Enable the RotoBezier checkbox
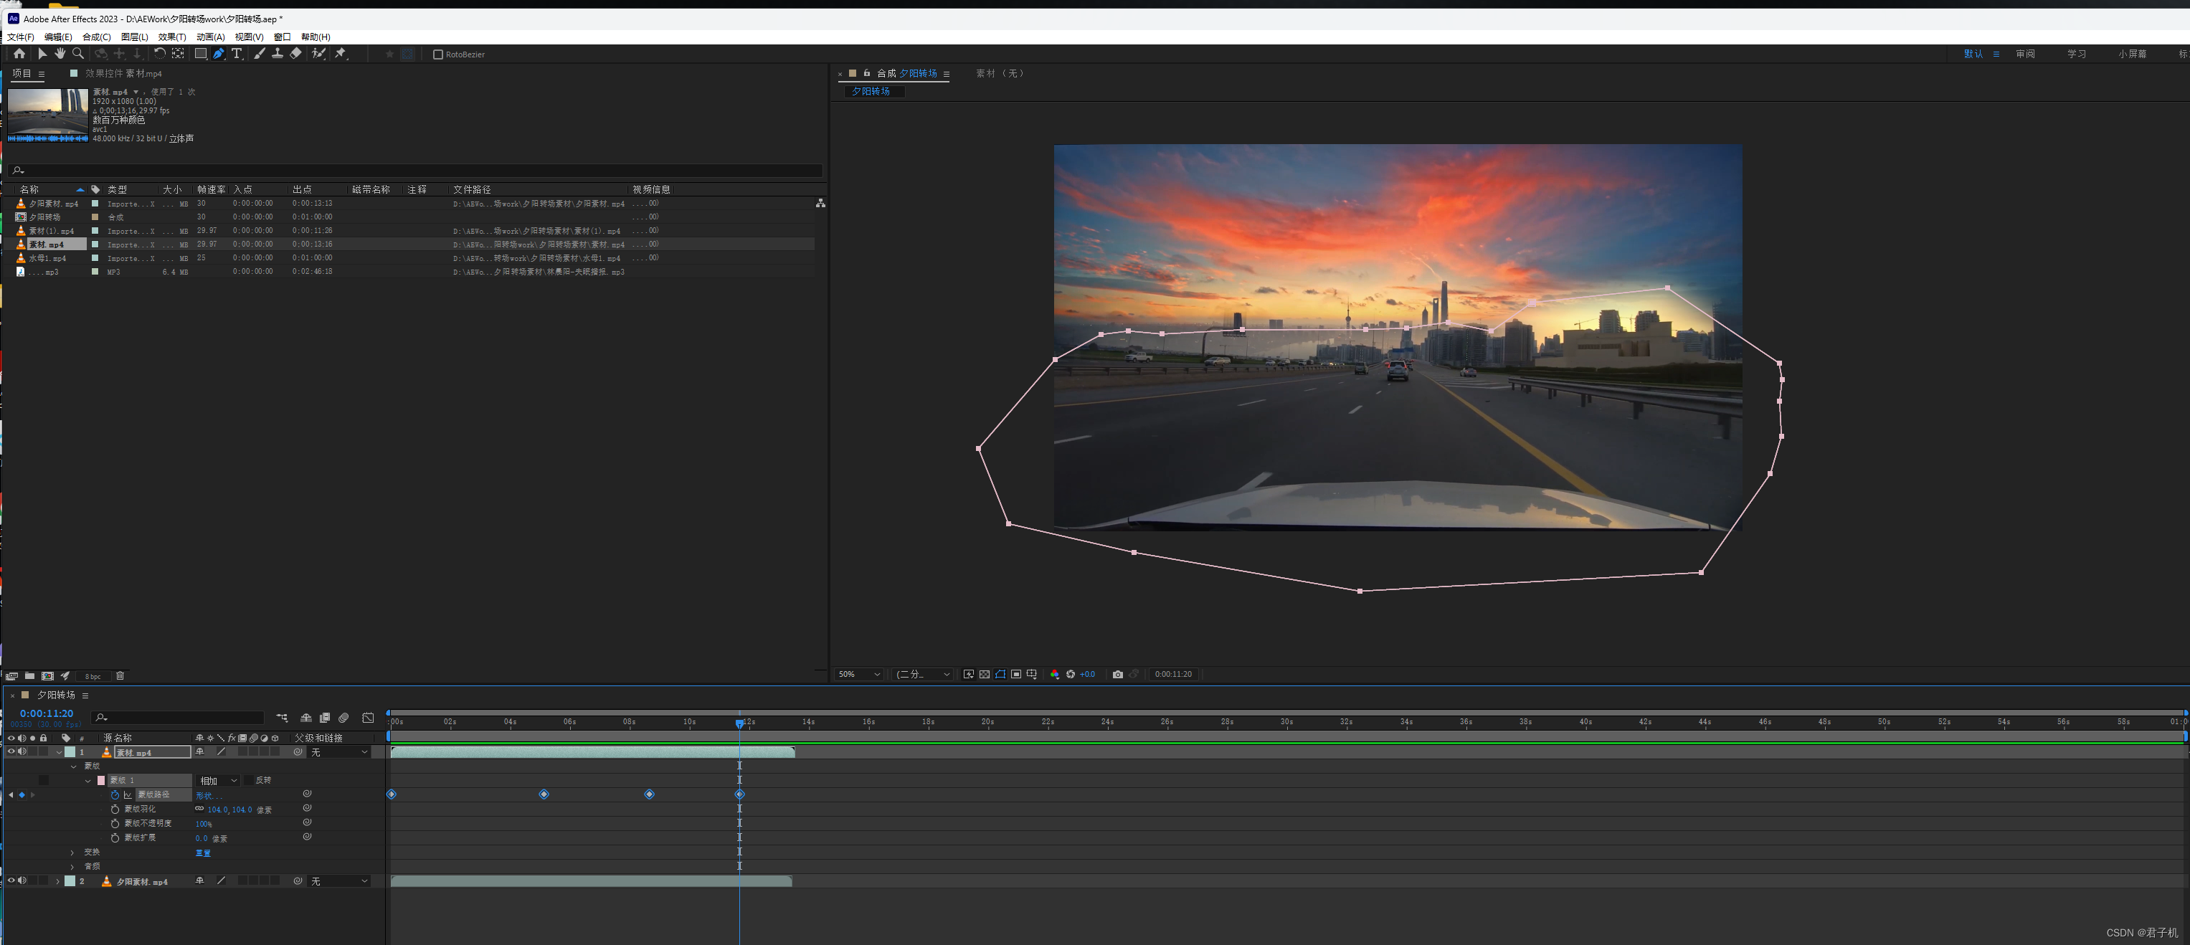The width and height of the screenshot is (2190, 945). coord(438,54)
